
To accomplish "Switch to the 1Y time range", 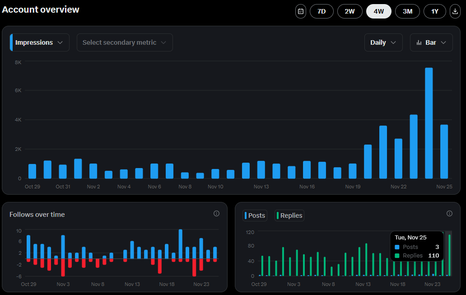I will tap(435, 11).
